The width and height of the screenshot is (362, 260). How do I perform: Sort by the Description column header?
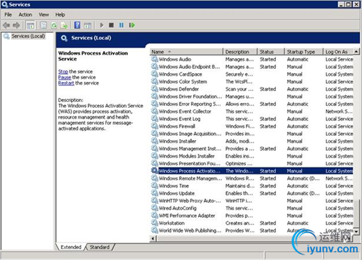click(x=240, y=52)
